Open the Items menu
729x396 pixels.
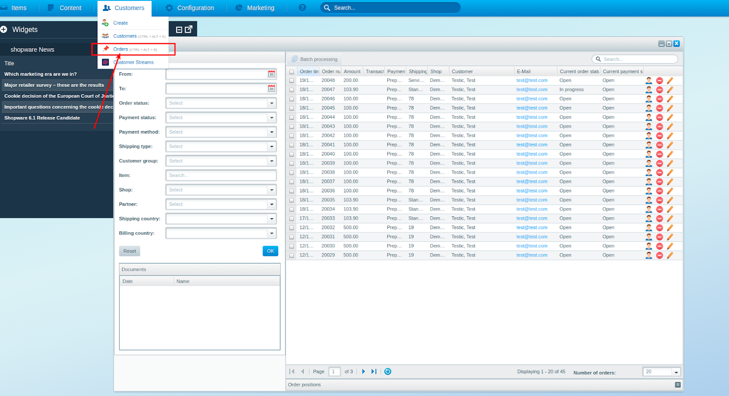tap(14, 8)
